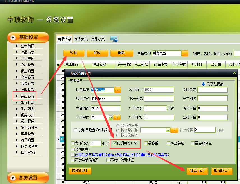Click the plus button beside timing scheme dropdown
Screen dimensions: 240x184
coord(174,130)
